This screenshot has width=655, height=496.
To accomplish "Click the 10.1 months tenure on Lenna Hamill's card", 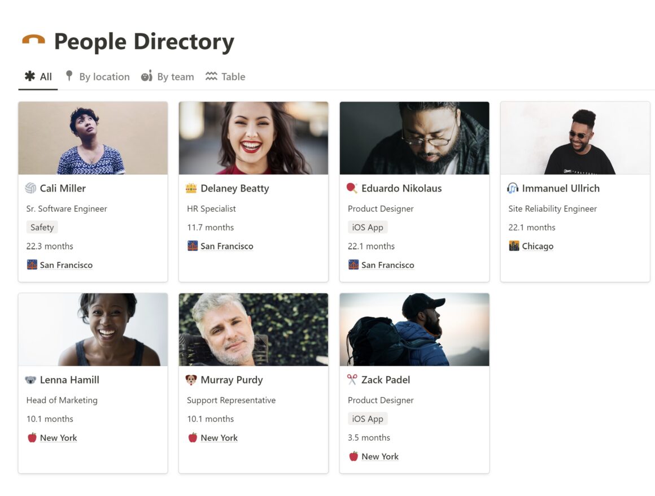I will (50, 419).
